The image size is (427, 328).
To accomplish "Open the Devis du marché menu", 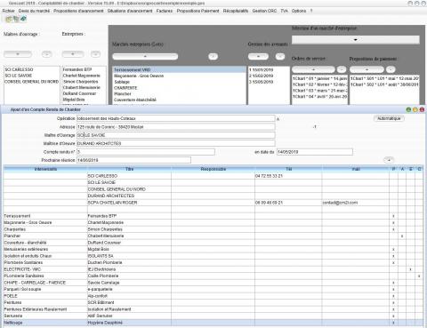I will tap(34, 11).
